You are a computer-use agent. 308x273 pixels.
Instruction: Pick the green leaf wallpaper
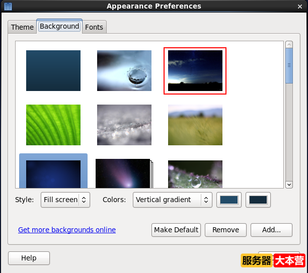click(x=53, y=125)
